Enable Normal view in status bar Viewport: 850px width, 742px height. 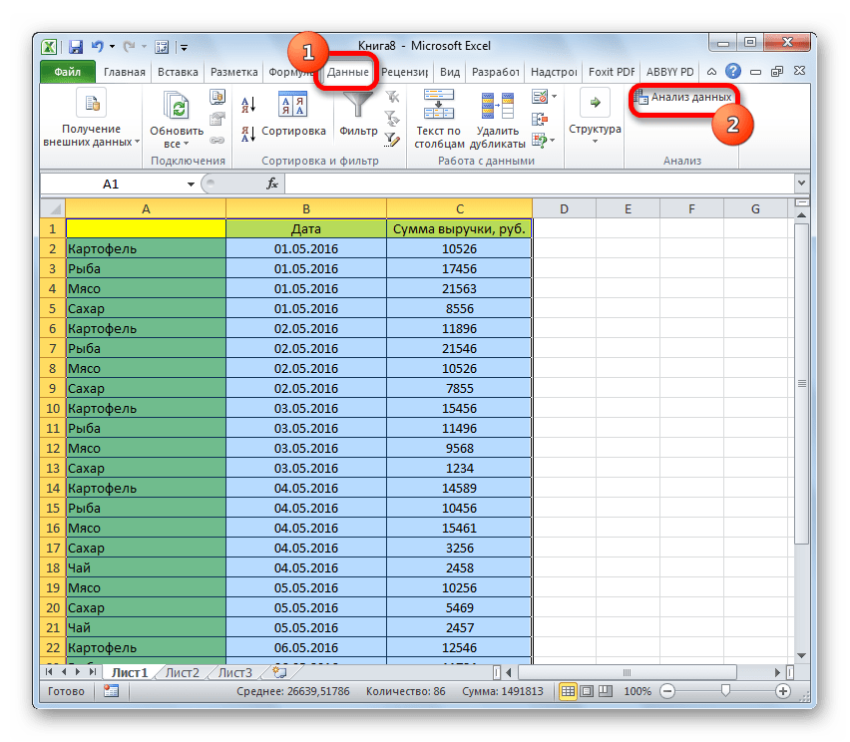pyautogui.click(x=567, y=691)
